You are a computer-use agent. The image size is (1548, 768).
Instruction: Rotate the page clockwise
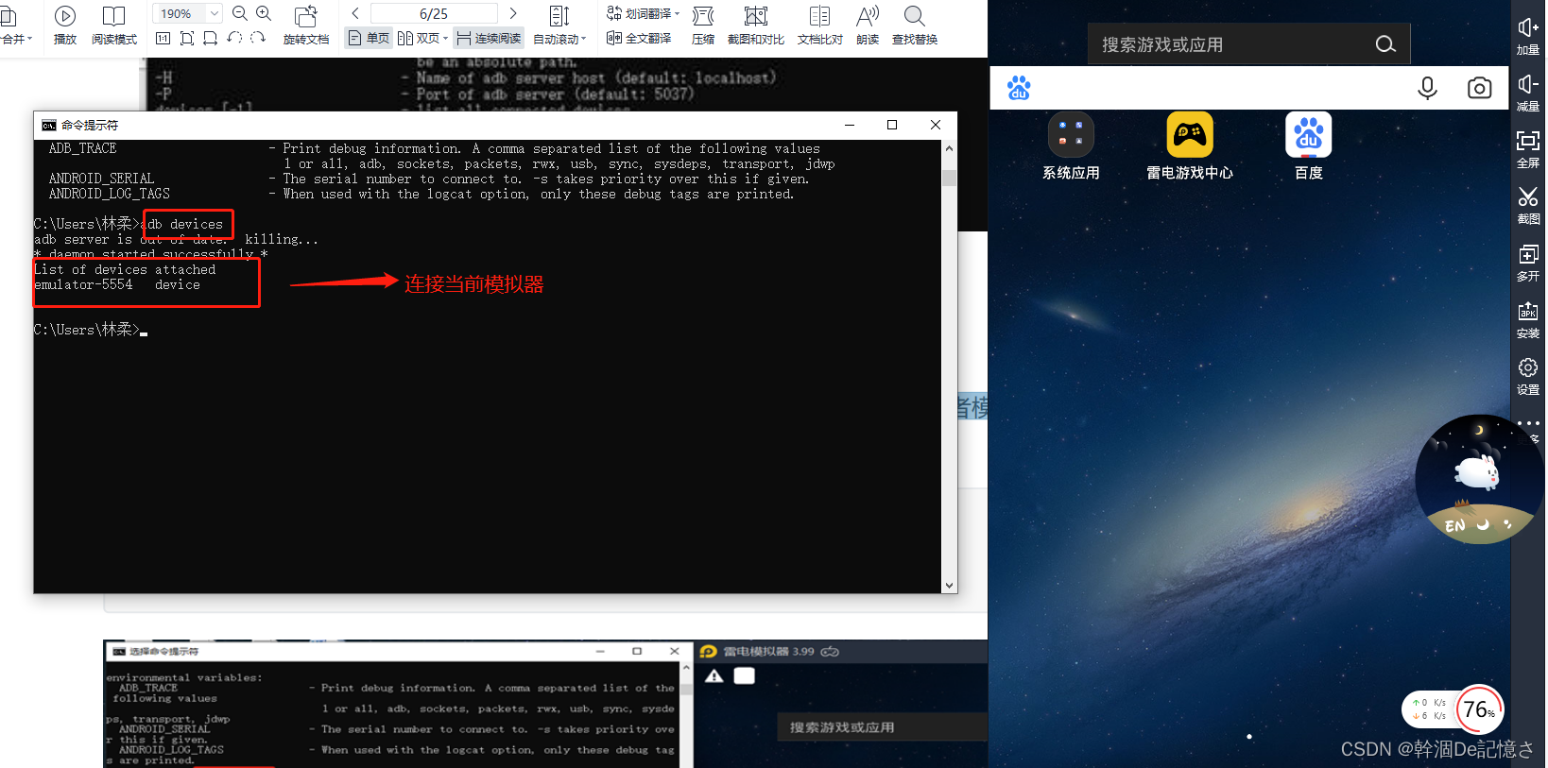(258, 38)
